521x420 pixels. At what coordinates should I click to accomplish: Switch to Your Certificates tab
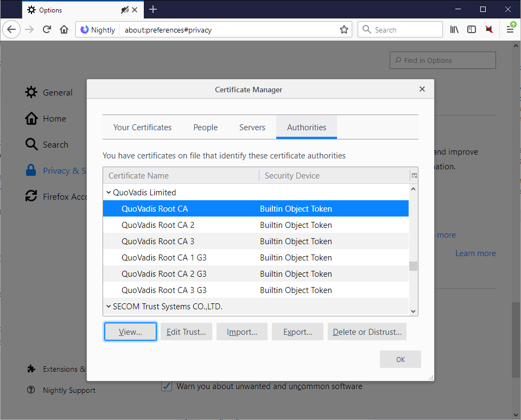pos(142,128)
